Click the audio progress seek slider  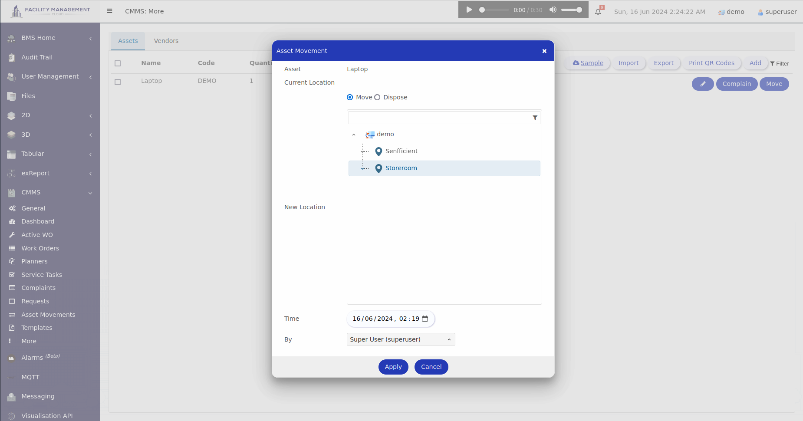[x=494, y=10]
